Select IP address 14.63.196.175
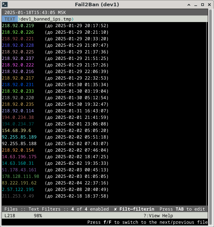The width and height of the screenshot is (214, 227). coord(19,157)
